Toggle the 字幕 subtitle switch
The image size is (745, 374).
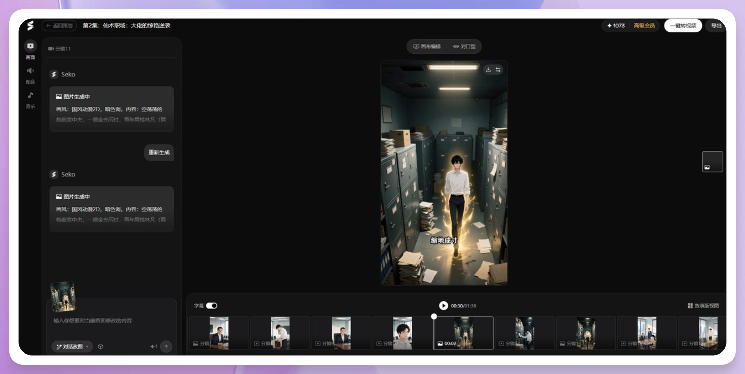click(x=212, y=305)
